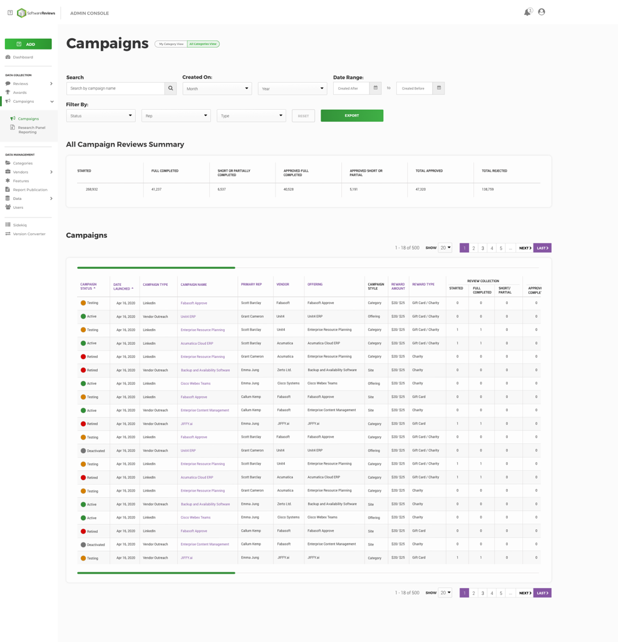Click NEXT in bottom pagination
The image size is (618, 642).
[525, 593]
